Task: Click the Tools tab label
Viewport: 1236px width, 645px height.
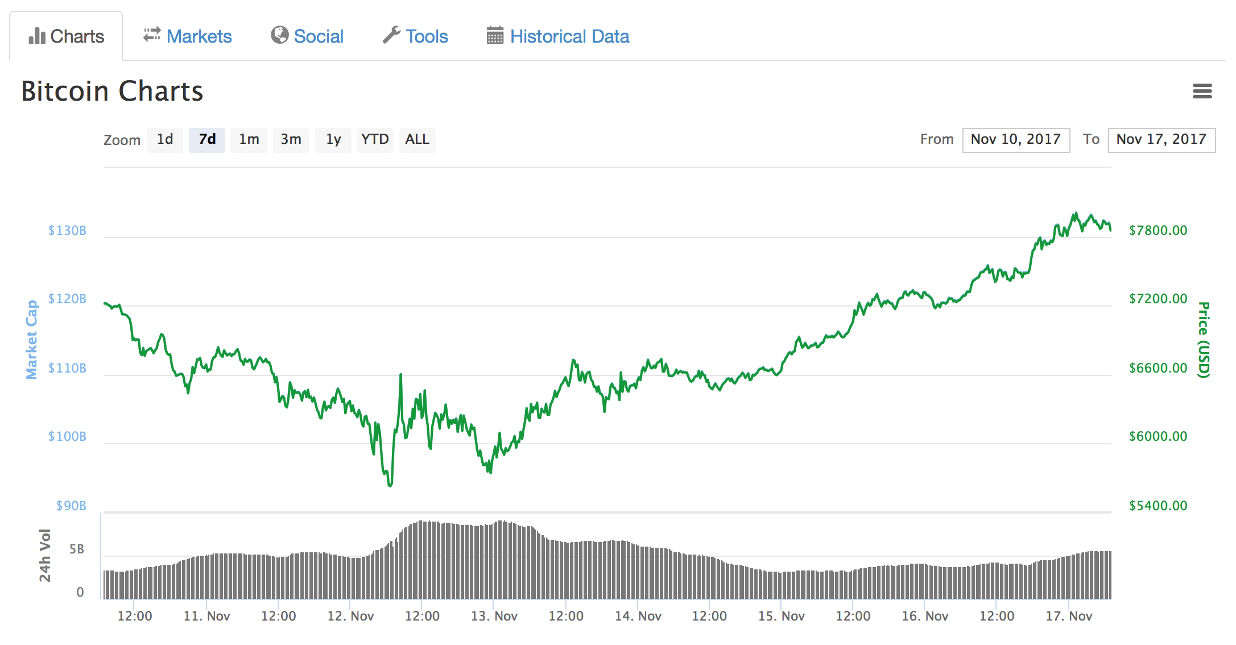Action: (x=427, y=36)
